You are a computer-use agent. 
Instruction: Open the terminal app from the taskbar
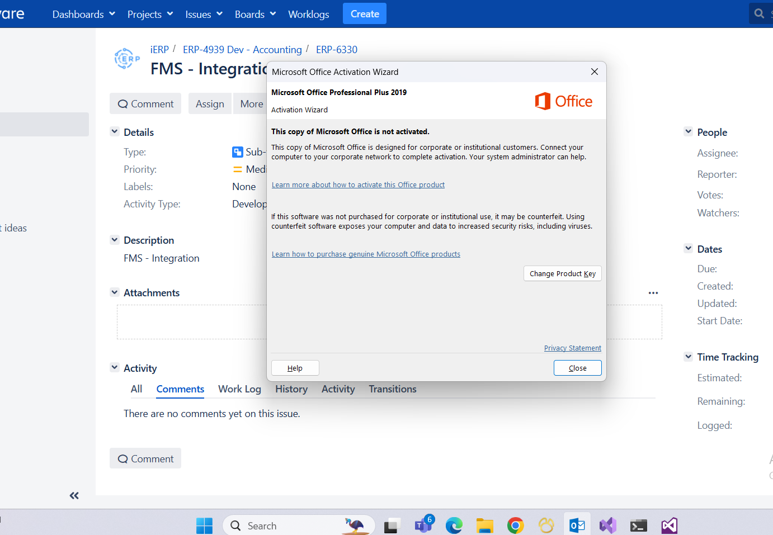click(x=639, y=525)
